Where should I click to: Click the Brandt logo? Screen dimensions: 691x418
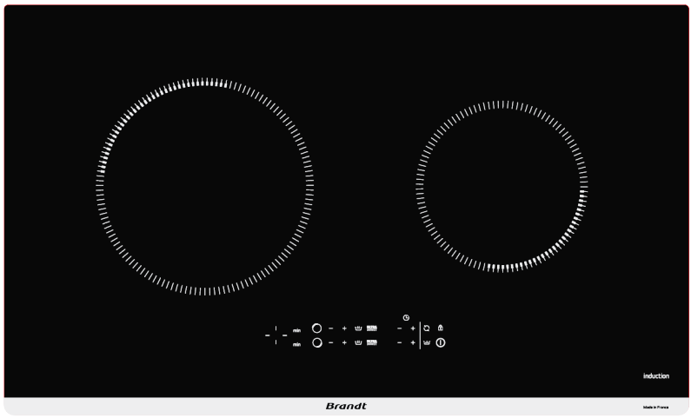(x=346, y=406)
